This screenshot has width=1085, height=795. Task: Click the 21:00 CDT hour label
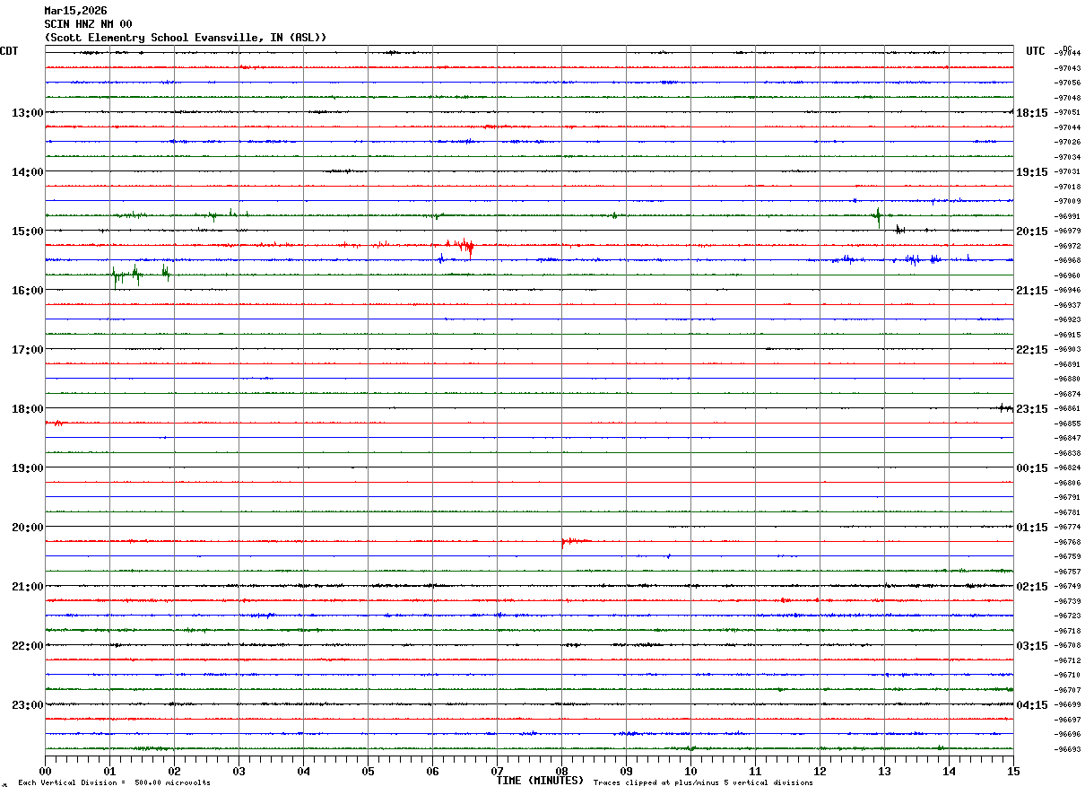click(x=28, y=587)
